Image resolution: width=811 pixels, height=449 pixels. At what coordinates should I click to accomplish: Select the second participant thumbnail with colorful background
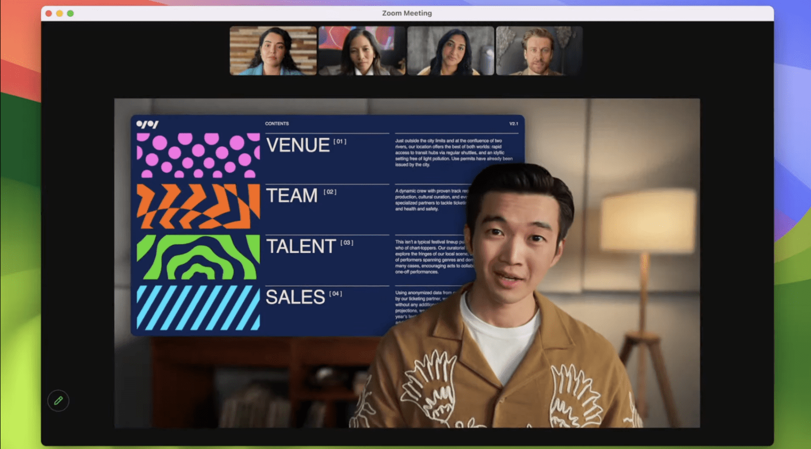coord(362,51)
